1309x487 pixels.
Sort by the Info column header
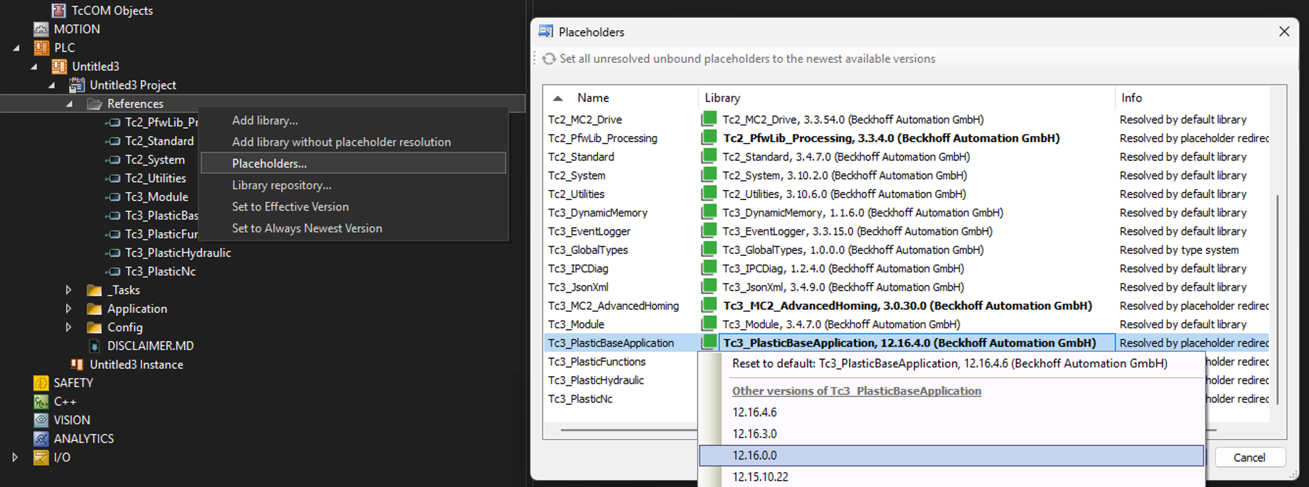1192,97
